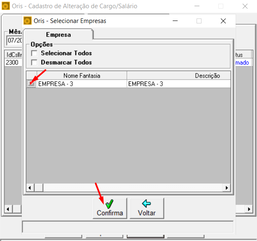Click the IdCsllr column header in the Cadastro window

click(x=13, y=55)
